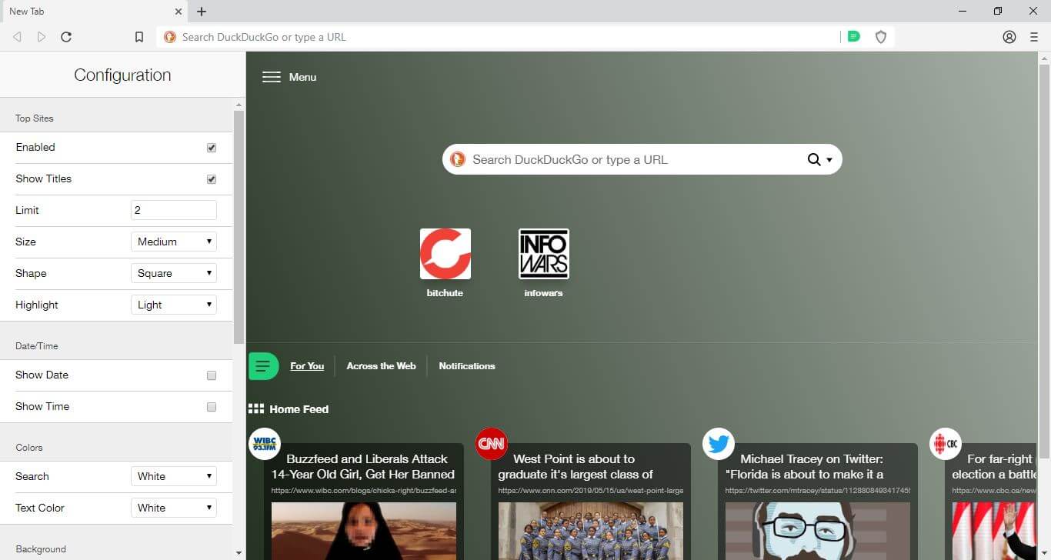1051x560 pixels.
Task: Click the configuration panel scrollbar up arrow
Action: 239,104
